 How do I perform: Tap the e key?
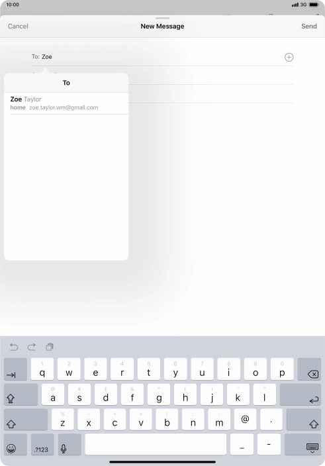pos(95,369)
